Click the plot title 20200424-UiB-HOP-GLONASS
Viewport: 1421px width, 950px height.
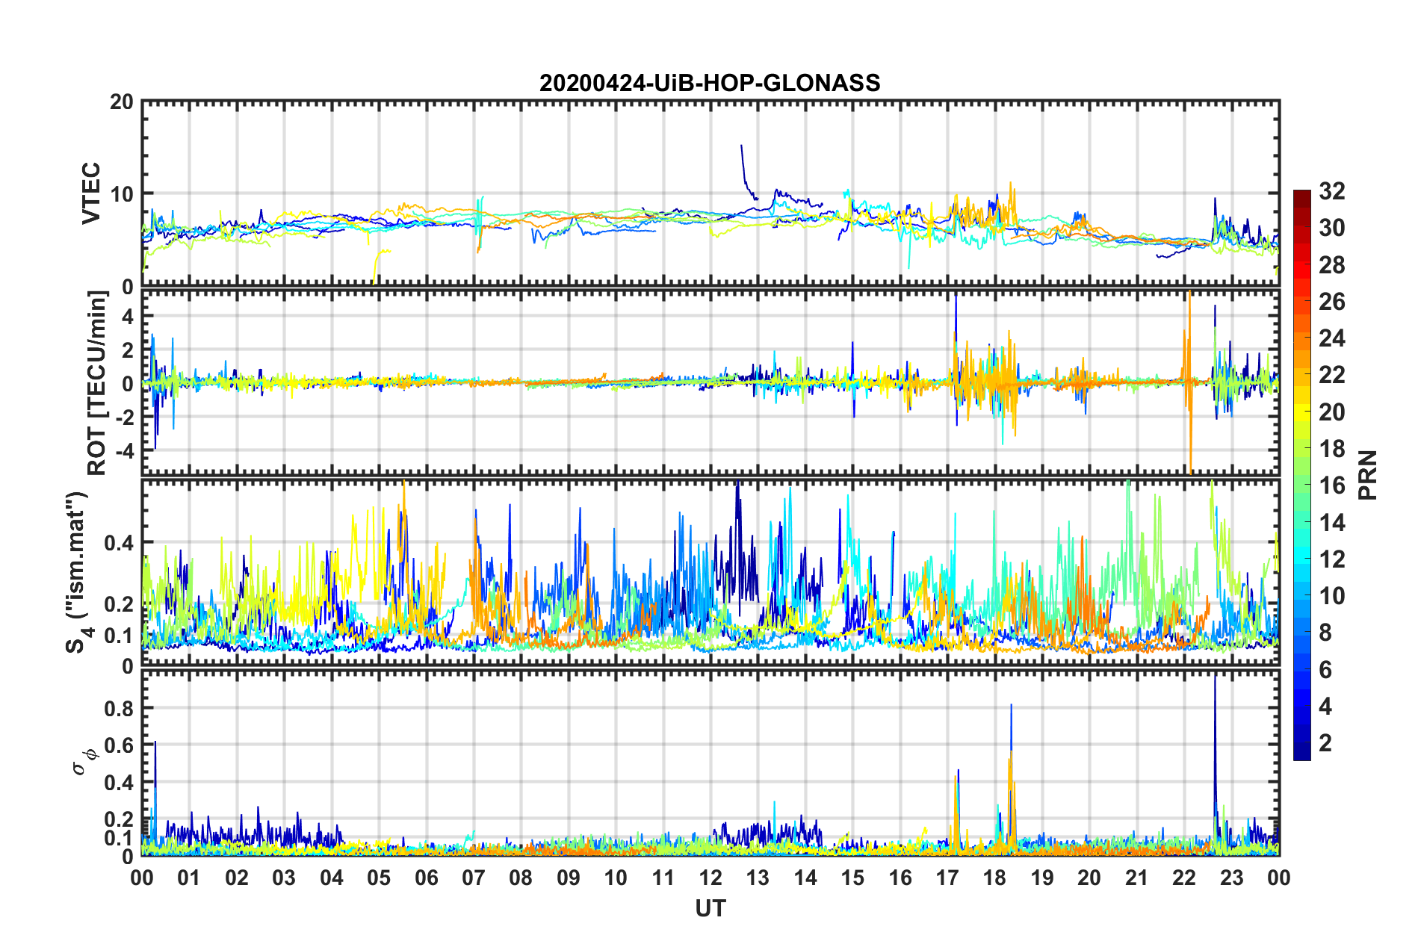(x=710, y=82)
